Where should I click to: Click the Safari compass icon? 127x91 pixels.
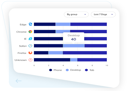click(30, 46)
